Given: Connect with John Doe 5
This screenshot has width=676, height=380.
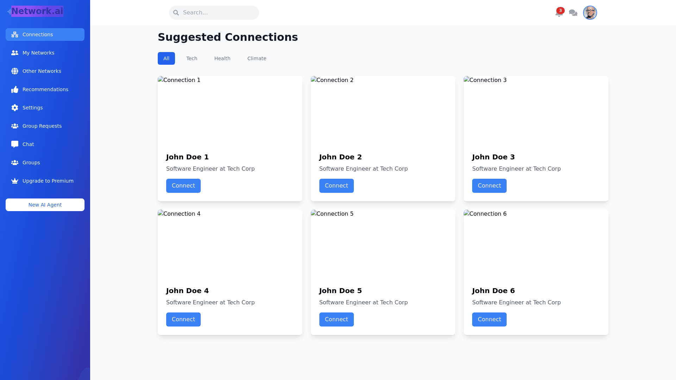Looking at the screenshot, I should (336, 319).
